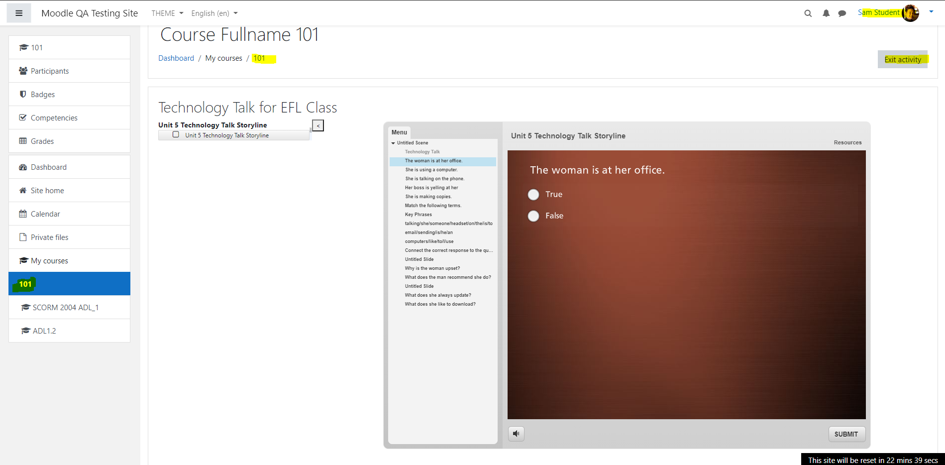This screenshot has height=465, width=945.
Task: Select 'Match the following terms.' slide
Action: 433,206
